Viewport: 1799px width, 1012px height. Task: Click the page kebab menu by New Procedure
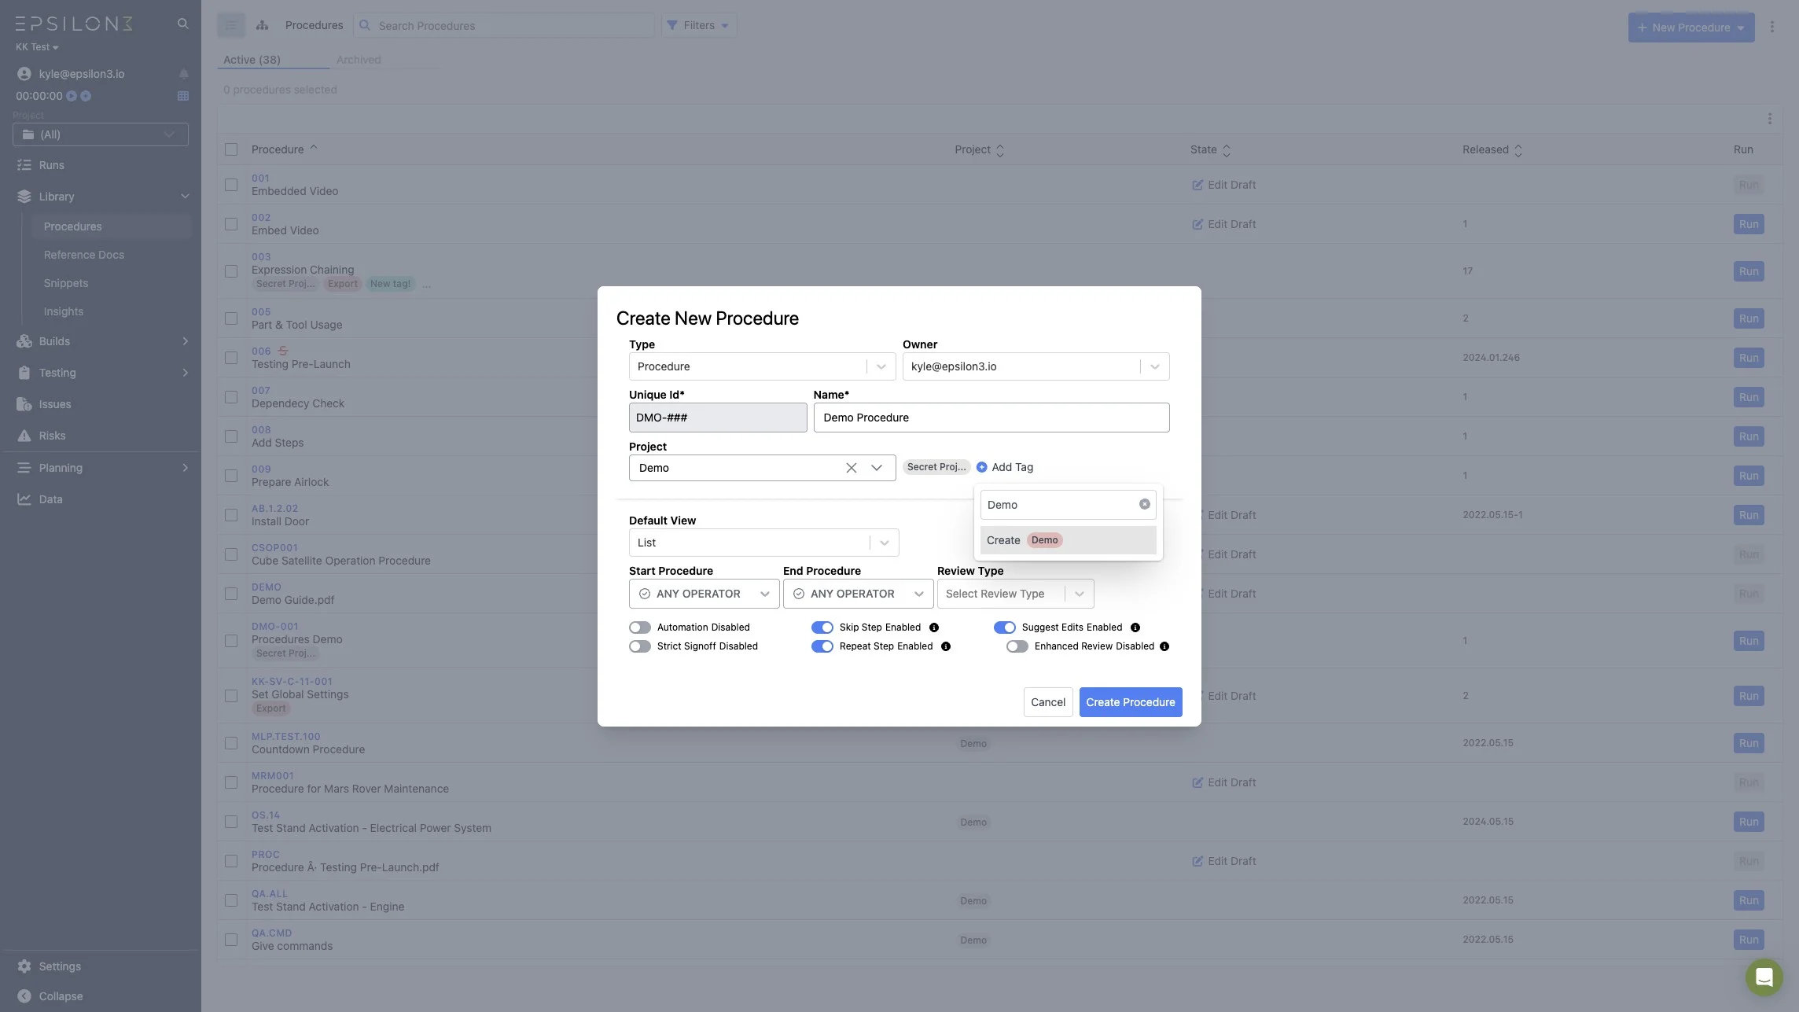pos(1772,27)
